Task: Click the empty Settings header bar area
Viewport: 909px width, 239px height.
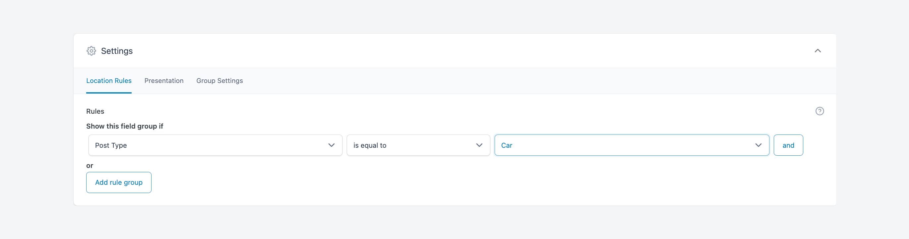Action: pyautogui.click(x=459, y=51)
